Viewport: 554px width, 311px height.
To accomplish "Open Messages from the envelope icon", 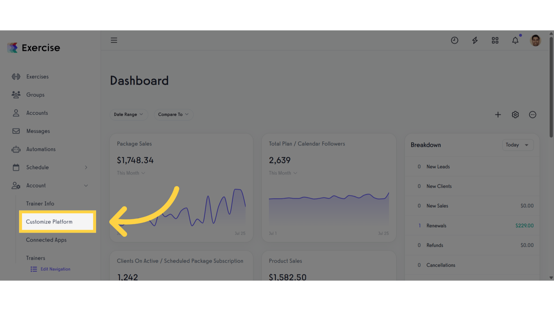I will click(16, 131).
